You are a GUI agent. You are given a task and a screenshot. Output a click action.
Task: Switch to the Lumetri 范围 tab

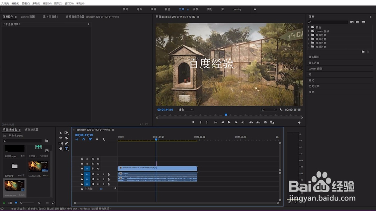pos(28,17)
